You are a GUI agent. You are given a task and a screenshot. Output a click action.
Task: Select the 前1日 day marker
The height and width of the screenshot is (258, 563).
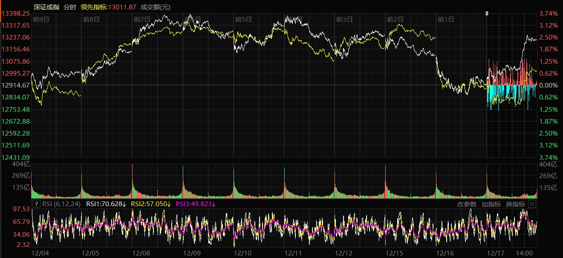(x=446, y=19)
